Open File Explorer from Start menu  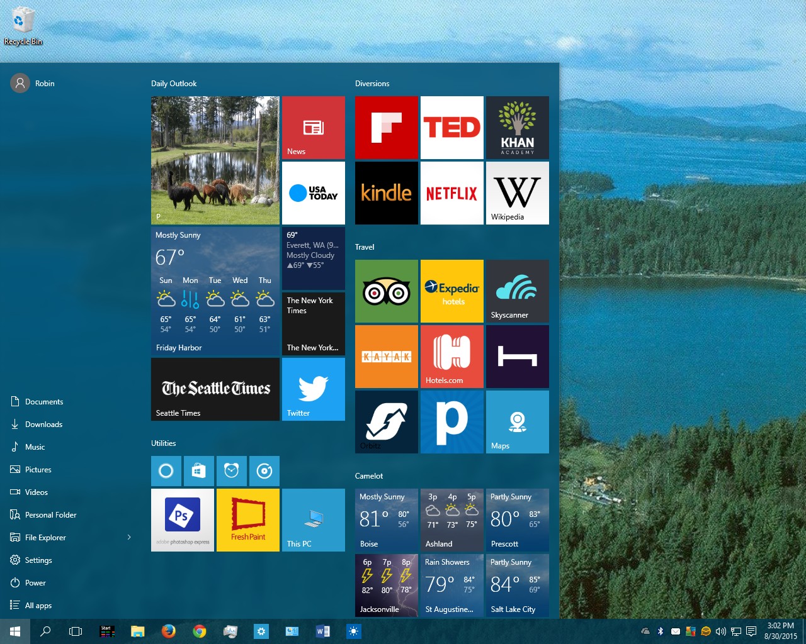[38, 538]
